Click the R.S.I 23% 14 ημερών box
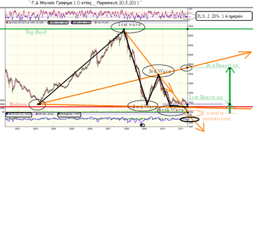Image resolution: width=253 pixels, height=236 pixels. (x=224, y=16)
